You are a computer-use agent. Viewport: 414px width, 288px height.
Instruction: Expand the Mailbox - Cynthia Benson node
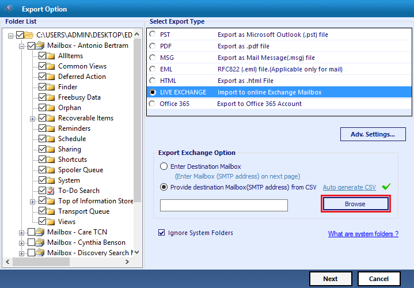pos(21,243)
